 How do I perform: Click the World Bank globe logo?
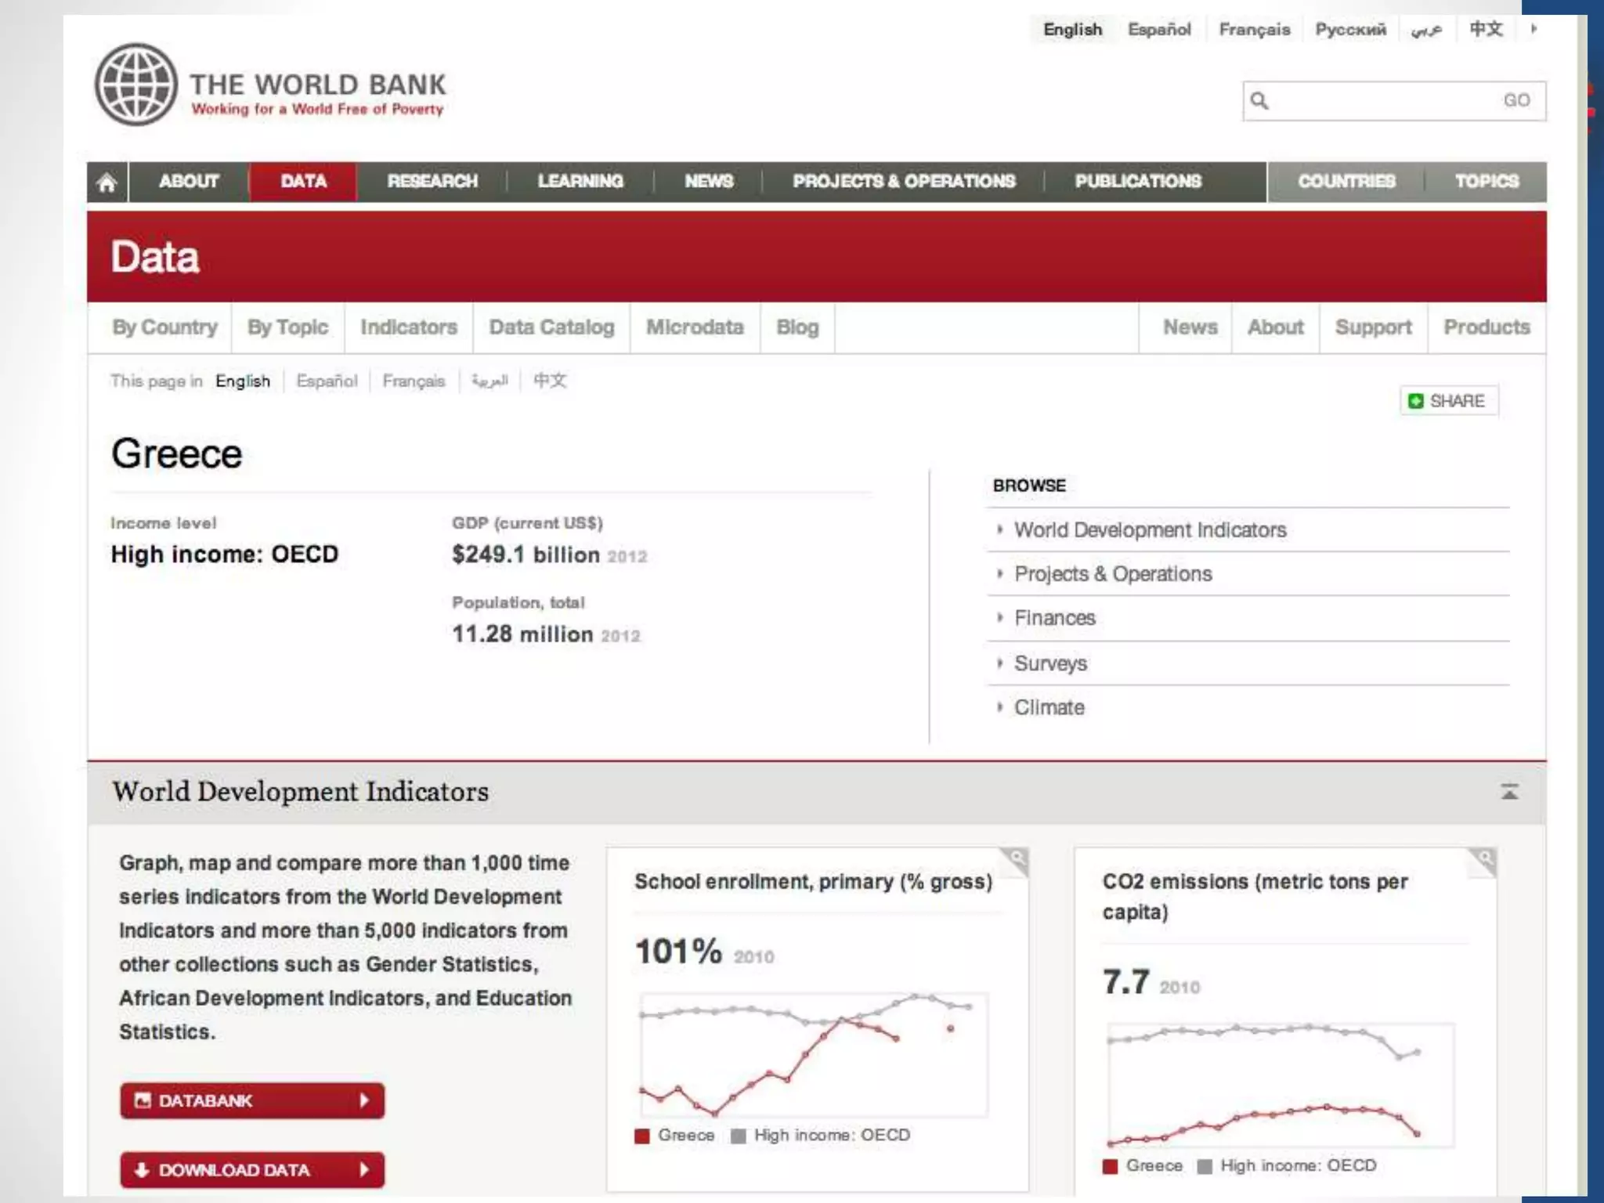[136, 85]
